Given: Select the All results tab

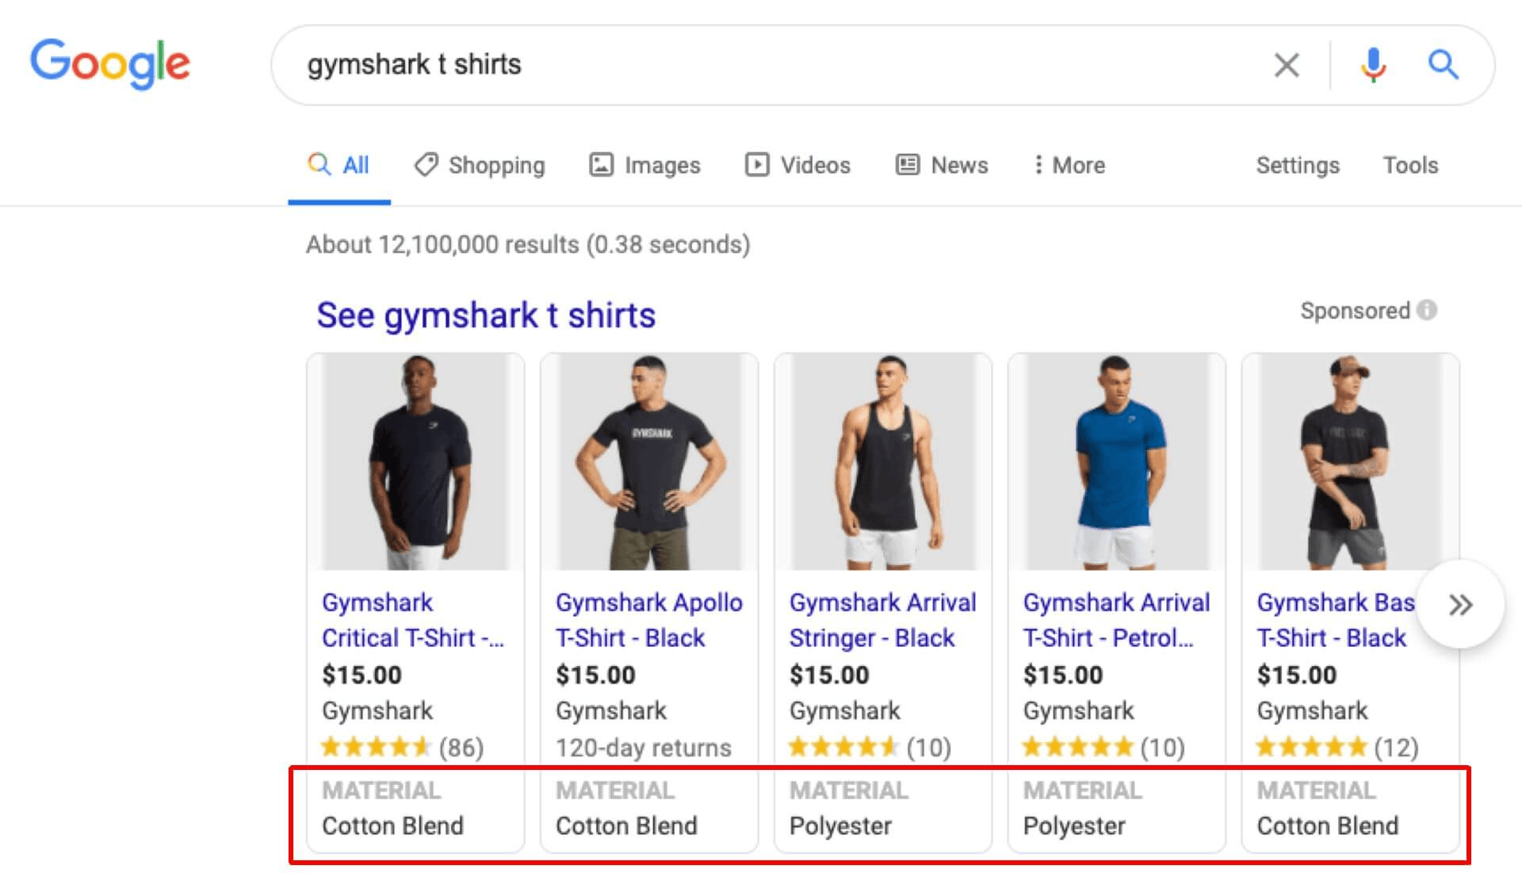Looking at the screenshot, I should tap(339, 165).
